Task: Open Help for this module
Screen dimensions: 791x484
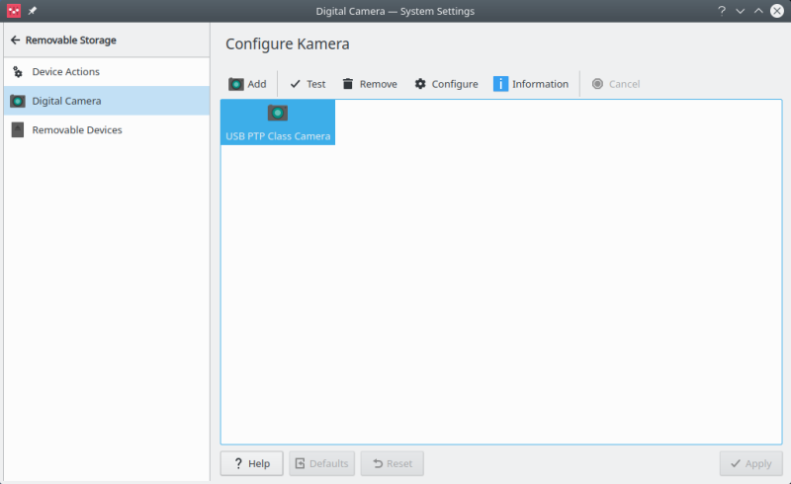Action: 252,463
